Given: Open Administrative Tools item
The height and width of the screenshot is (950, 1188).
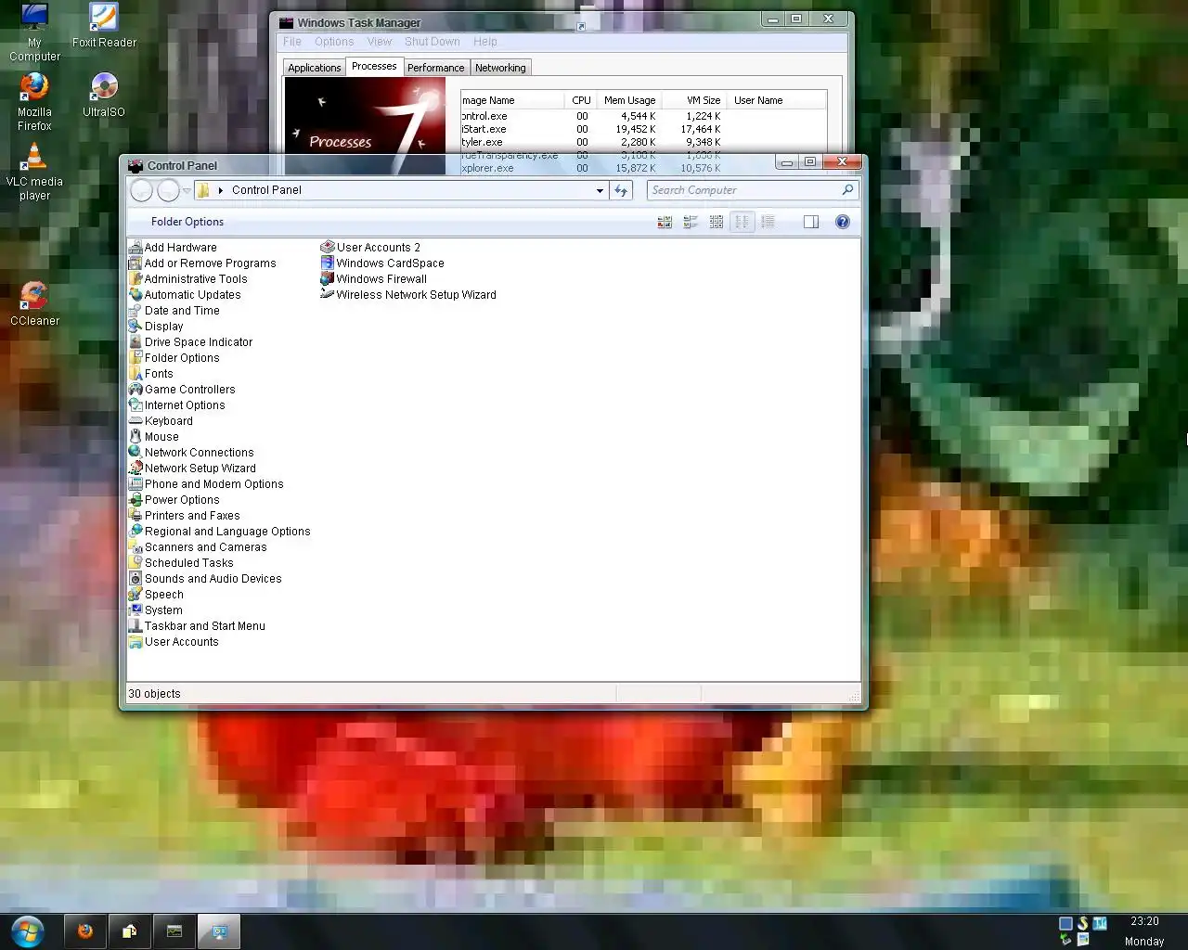Looking at the screenshot, I should pyautogui.click(x=188, y=279).
